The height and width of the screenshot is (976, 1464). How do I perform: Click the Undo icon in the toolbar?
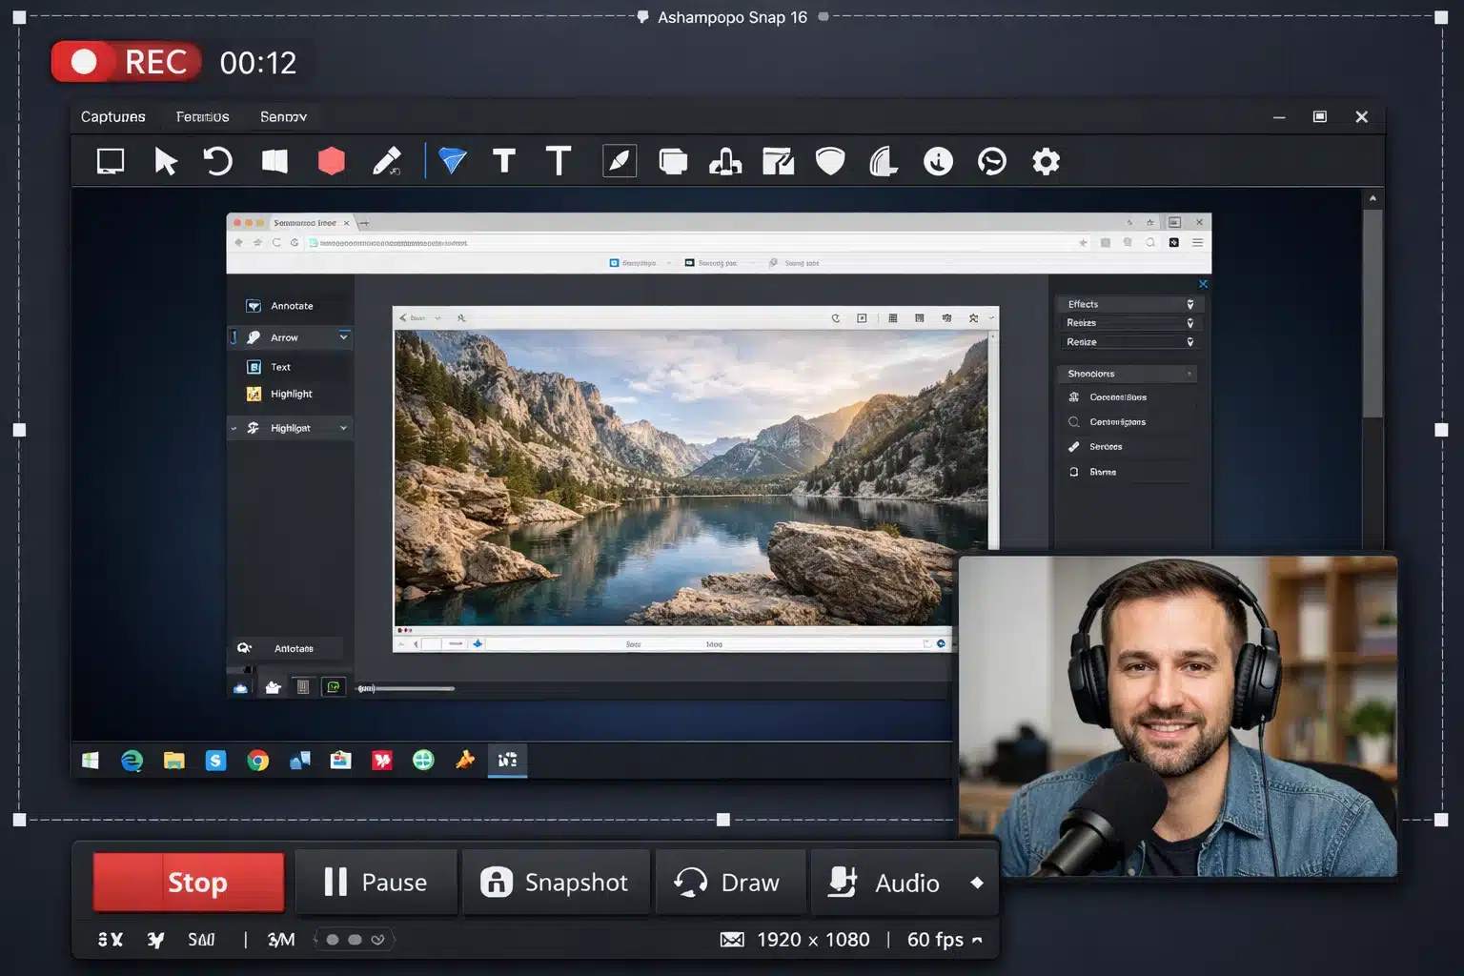(218, 161)
